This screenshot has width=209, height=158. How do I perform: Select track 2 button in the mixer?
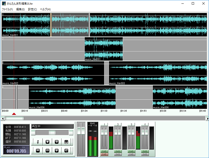[118, 124]
